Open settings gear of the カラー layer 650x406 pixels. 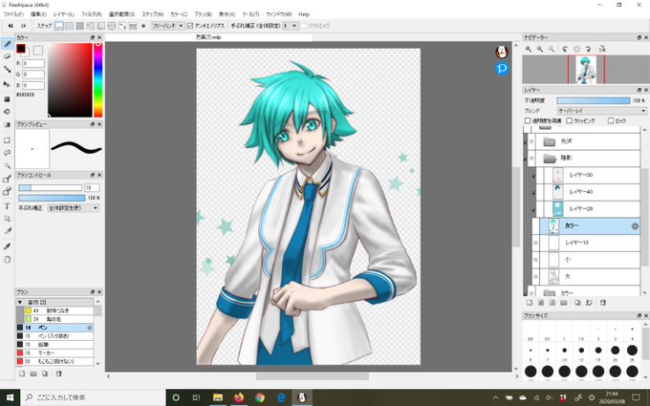click(635, 226)
